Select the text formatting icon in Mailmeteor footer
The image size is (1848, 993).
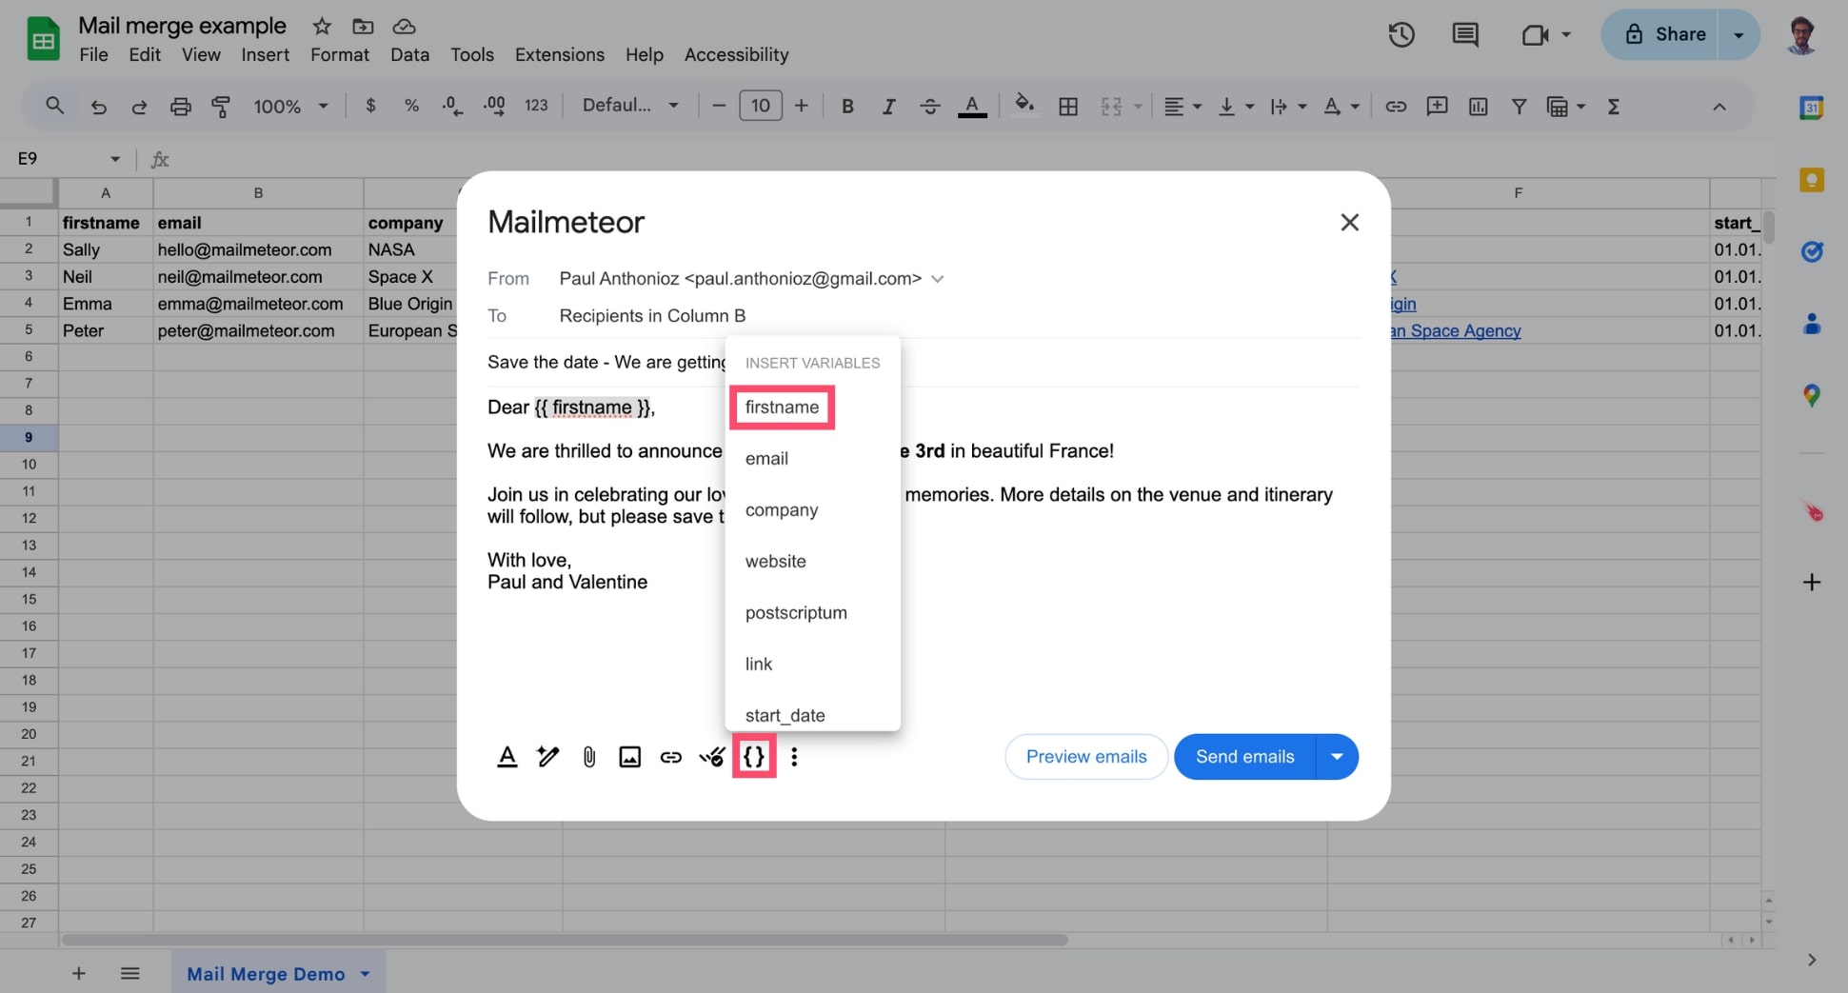click(x=507, y=756)
